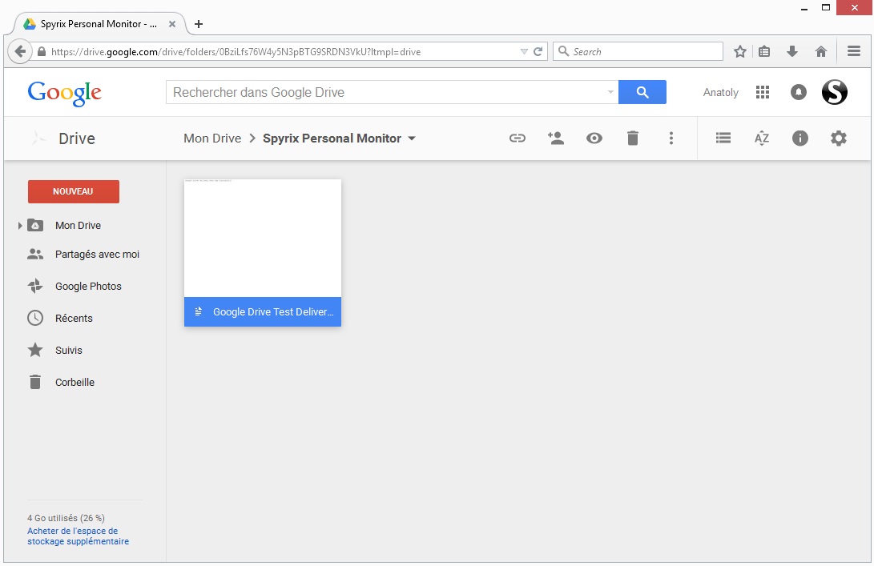Open the share with people icon

tap(555, 138)
